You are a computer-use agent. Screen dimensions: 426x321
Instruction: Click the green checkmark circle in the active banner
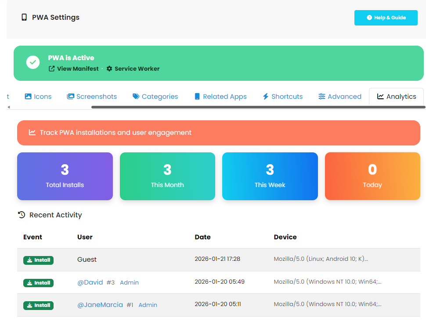click(33, 62)
